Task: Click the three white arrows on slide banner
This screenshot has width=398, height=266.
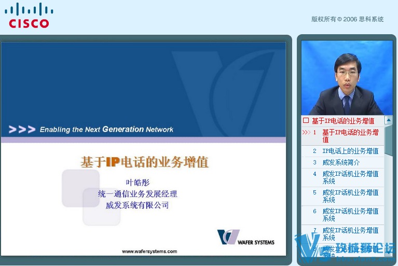Action: (22, 129)
